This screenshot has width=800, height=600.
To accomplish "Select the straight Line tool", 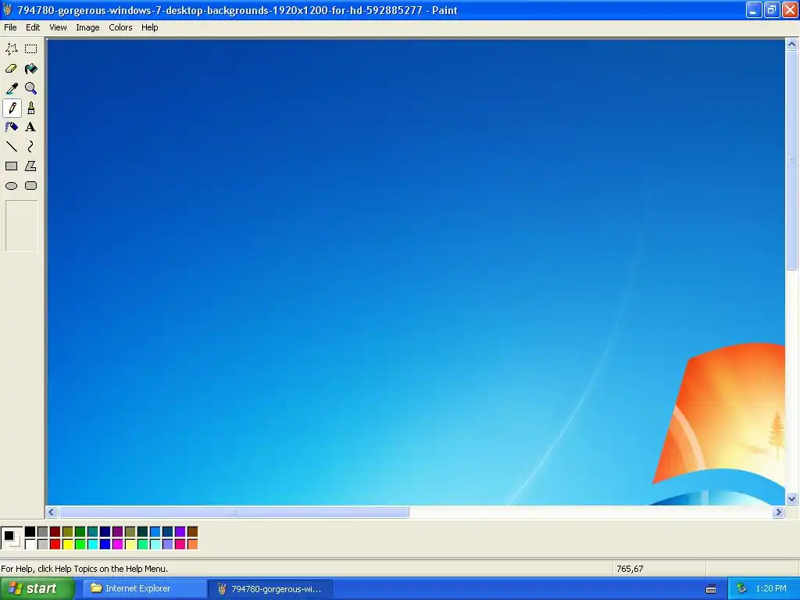I will click(12, 147).
